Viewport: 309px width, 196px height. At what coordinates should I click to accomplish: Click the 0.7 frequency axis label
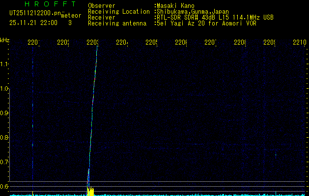pos(5,162)
